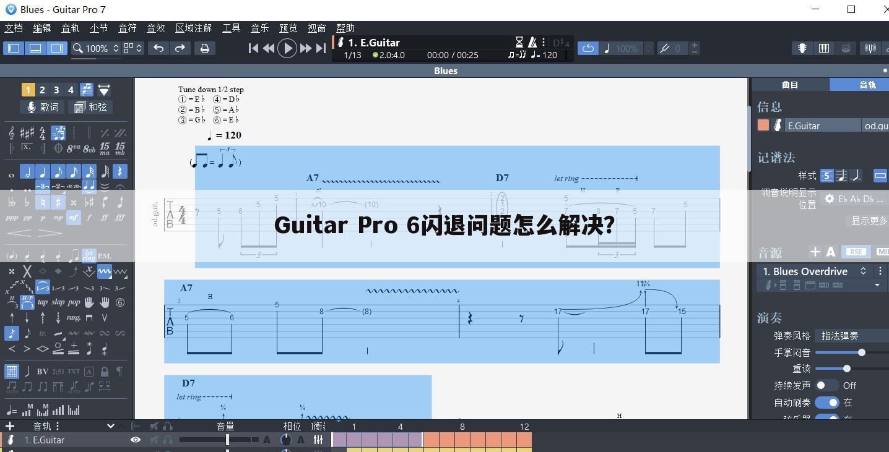The height and width of the screenshot is (452, 889).
Task: Expand the effect chain arrow
Action: pyautogui.click(x=877, y=285)
